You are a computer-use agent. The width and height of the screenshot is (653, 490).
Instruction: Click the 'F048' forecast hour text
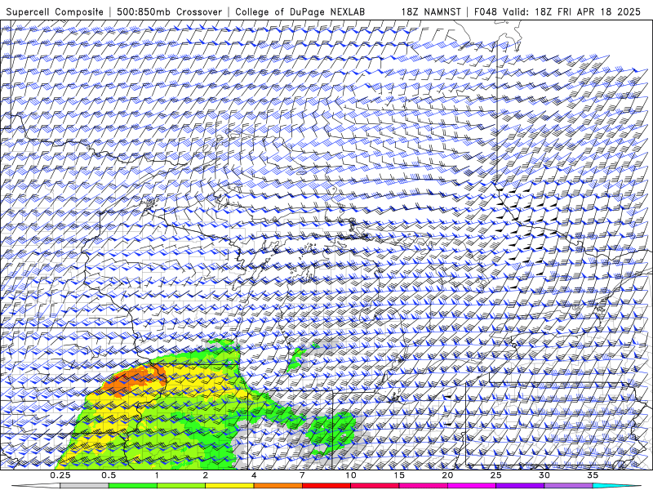pyautogui.click(x=486, y=11)
